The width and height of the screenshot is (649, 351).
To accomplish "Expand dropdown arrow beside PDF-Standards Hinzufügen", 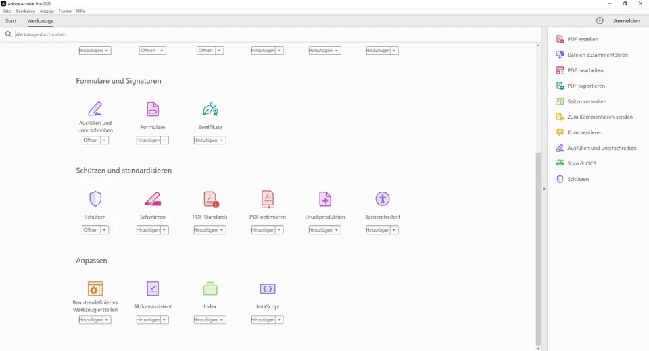I will [x=222, y=230].
